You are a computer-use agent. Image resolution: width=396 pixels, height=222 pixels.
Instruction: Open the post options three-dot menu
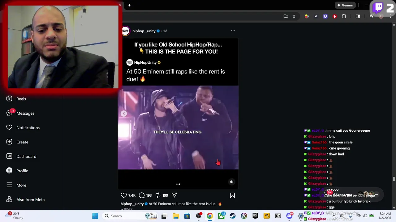coord(233,31)
